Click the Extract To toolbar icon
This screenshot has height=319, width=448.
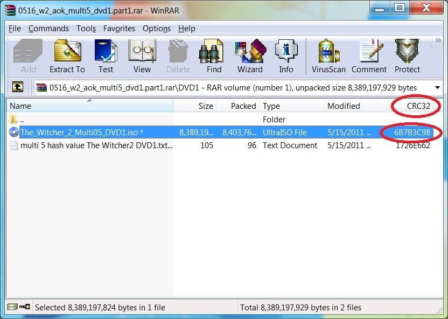pyautogui.click(x=67, y=57)
